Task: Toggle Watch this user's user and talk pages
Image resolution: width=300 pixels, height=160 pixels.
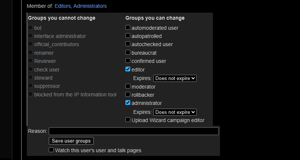Action: (x=51, y=150)
